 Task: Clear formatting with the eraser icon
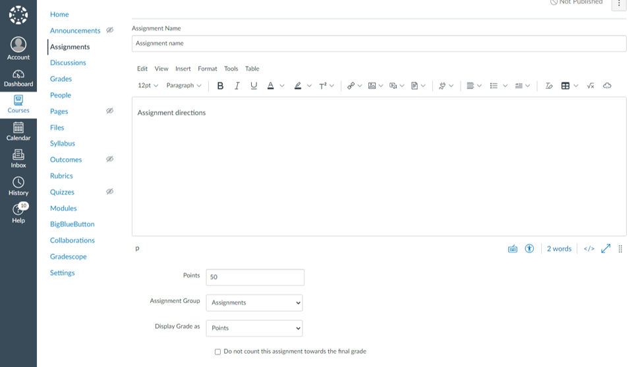pos(548,86)
